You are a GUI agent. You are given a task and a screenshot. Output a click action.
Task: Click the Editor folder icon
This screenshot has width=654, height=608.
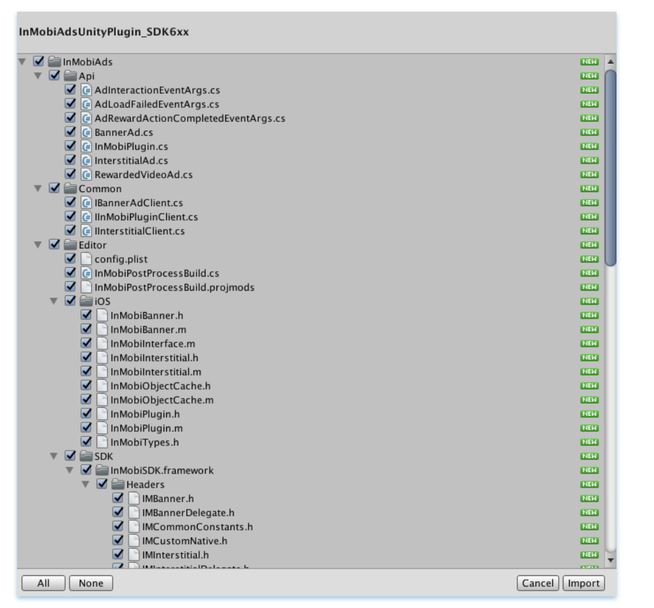[x=70, y=245]
